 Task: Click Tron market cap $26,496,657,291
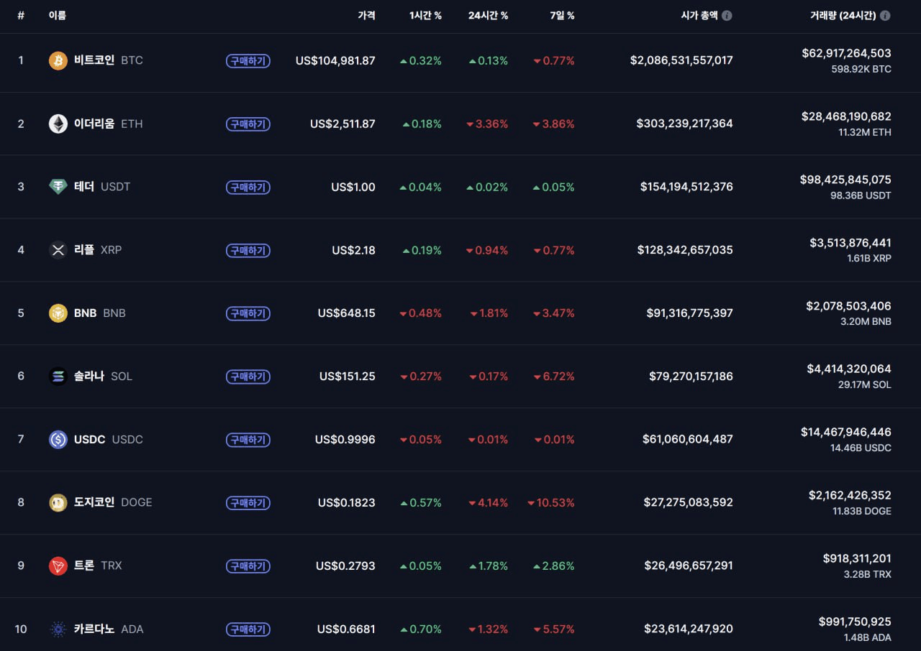click(x=689, y=566)
